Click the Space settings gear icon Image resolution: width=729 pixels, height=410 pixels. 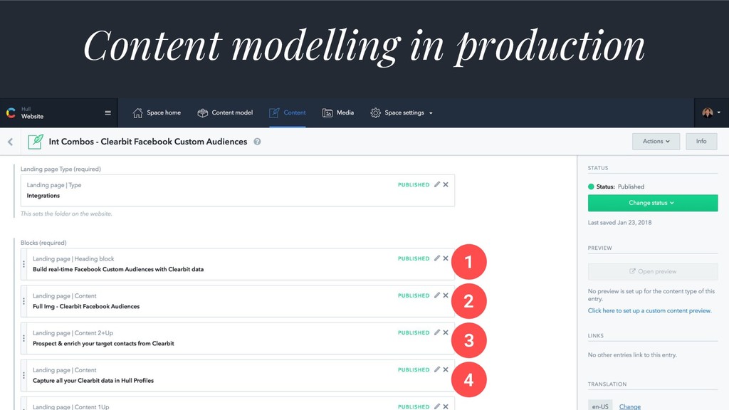tap(376, 113)
